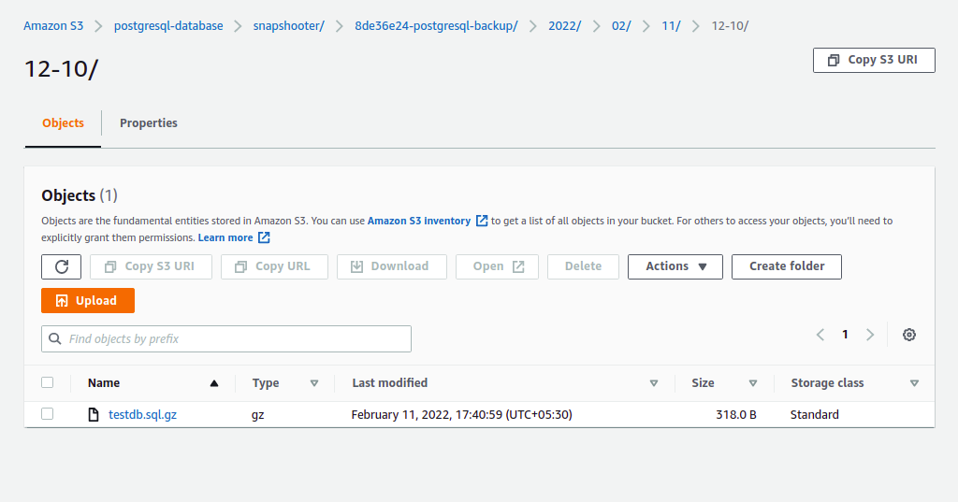Go to previous page arrow
Screen dimensions: 958x502
coord(820,335)
